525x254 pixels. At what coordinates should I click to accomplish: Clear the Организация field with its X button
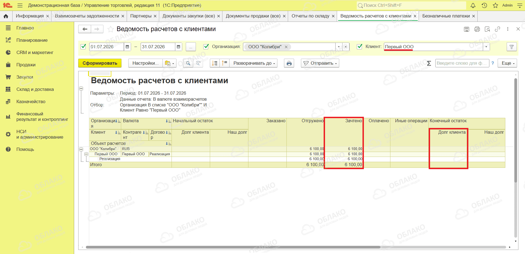[x=346, y=47]
